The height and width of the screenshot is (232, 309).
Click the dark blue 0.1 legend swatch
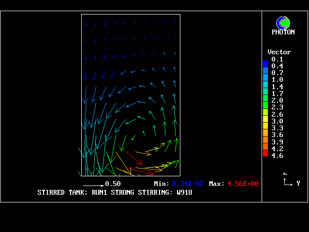(x=265, y=63)
